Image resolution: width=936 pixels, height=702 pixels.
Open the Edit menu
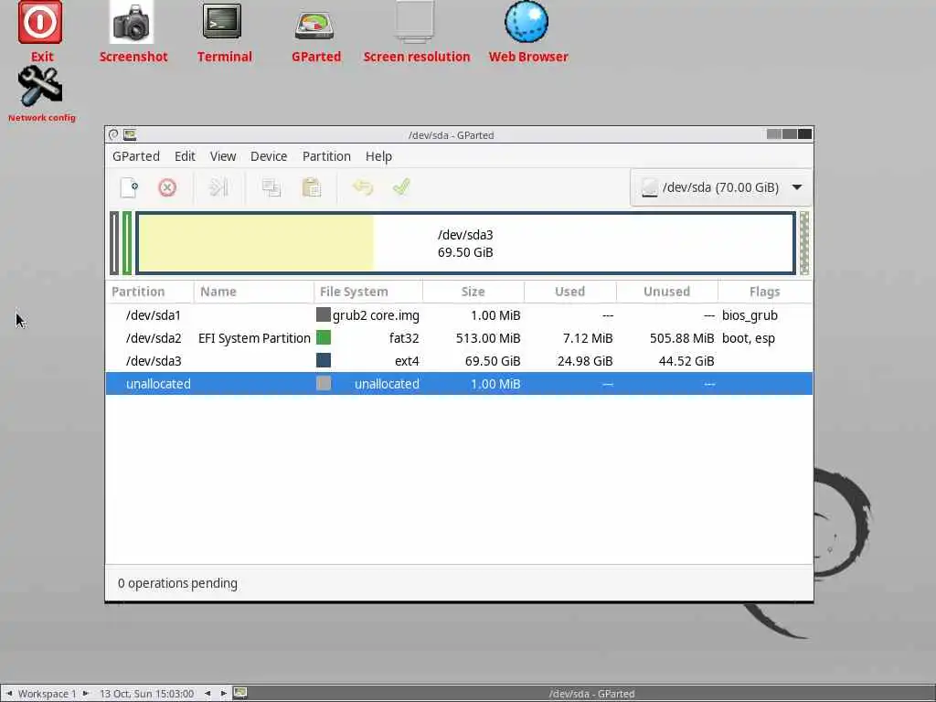pos(185,156)
